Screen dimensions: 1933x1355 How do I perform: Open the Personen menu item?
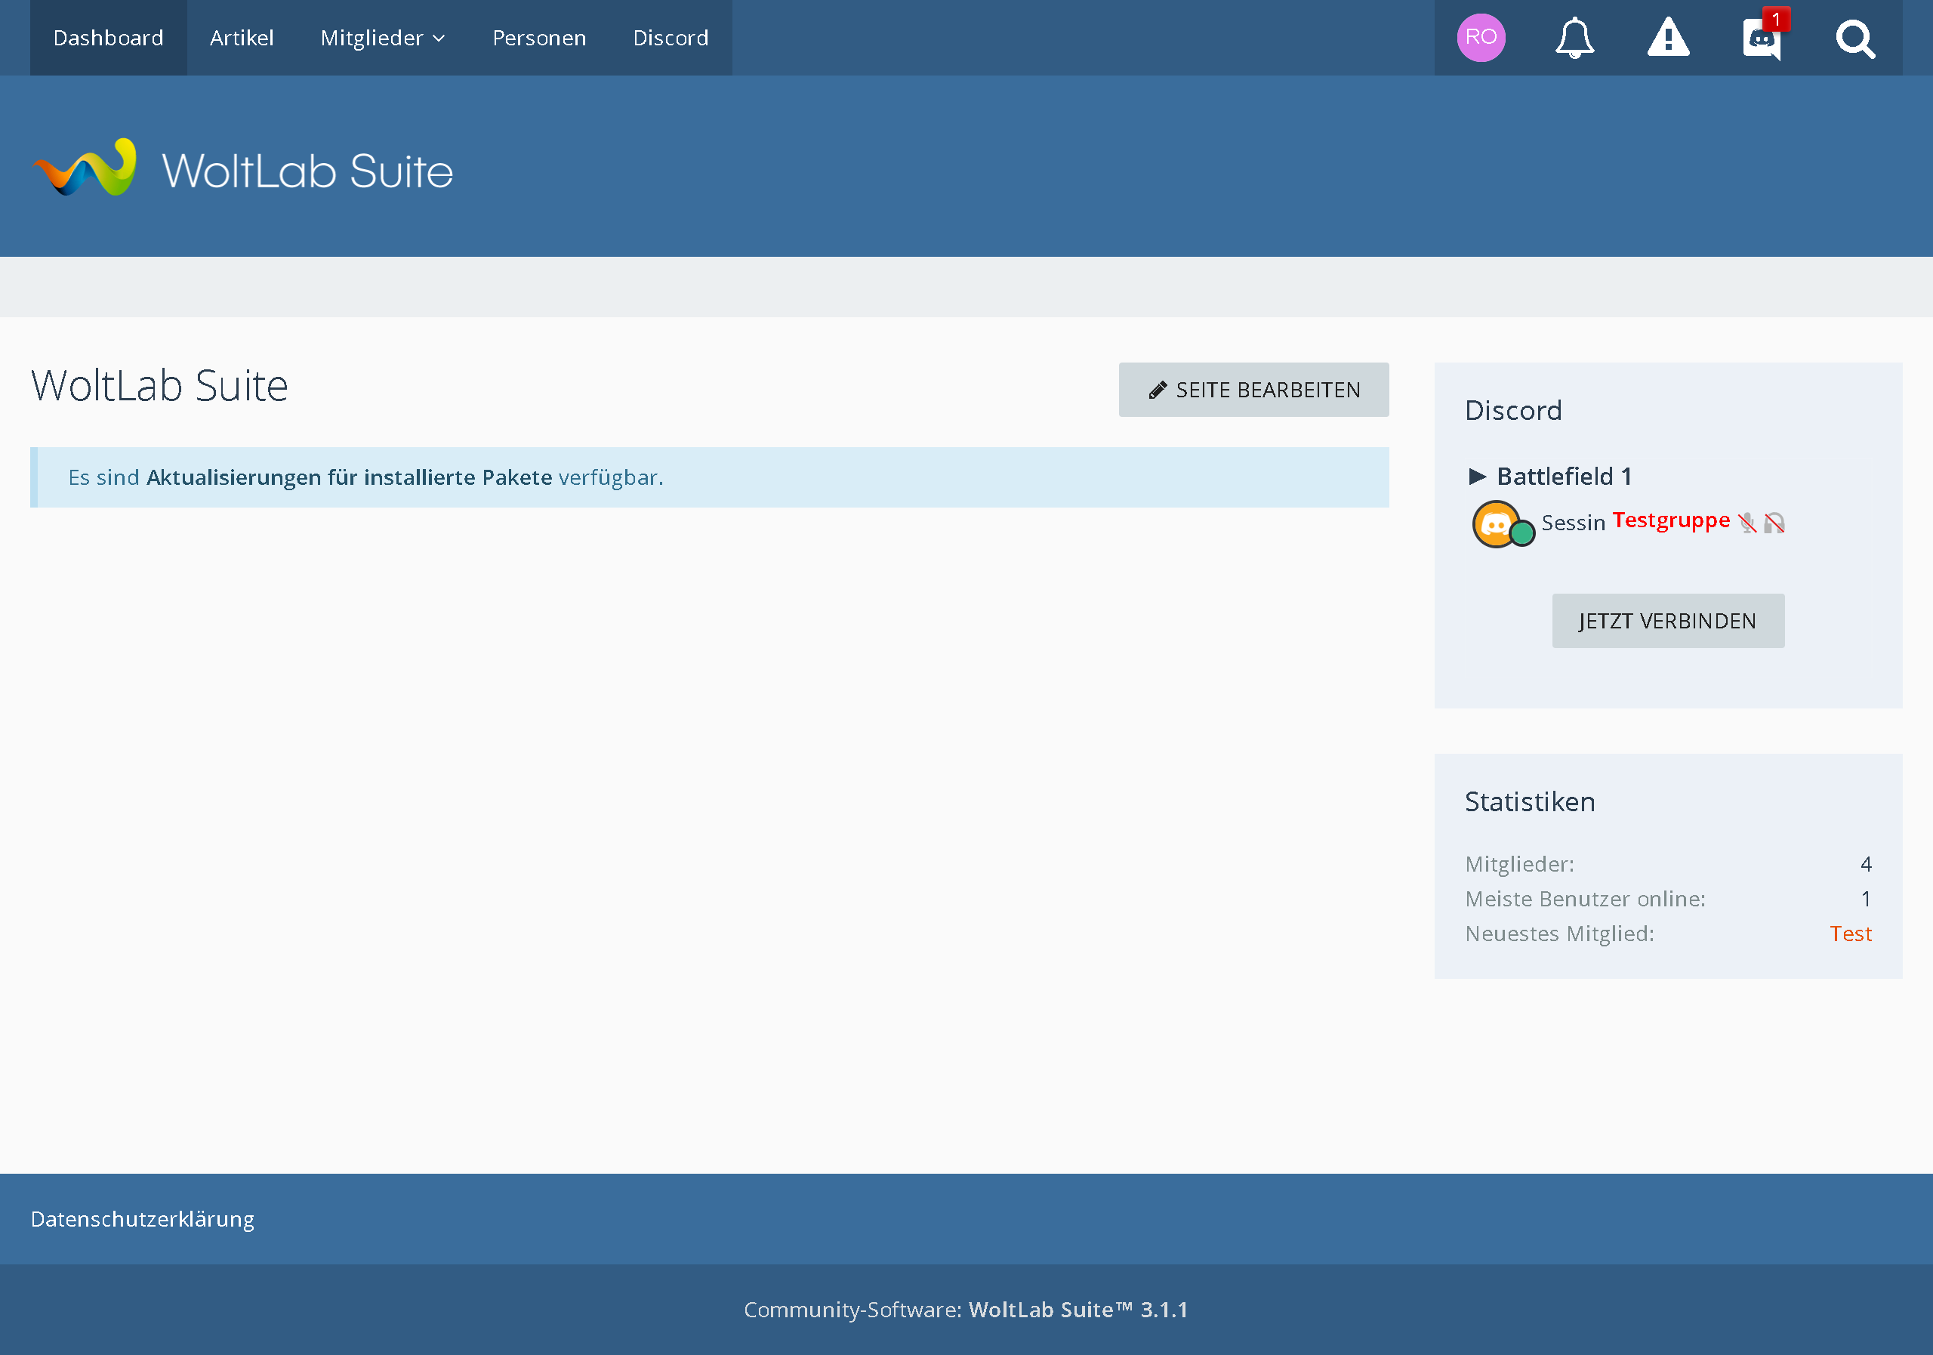(x=539, y=38)
